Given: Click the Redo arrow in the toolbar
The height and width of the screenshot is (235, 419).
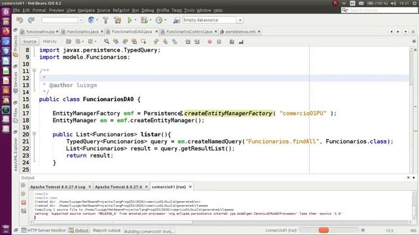Looking at the screenshot, I should click(x=31, y=20).
